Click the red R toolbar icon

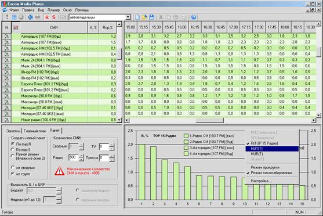[x=47, y=17]
